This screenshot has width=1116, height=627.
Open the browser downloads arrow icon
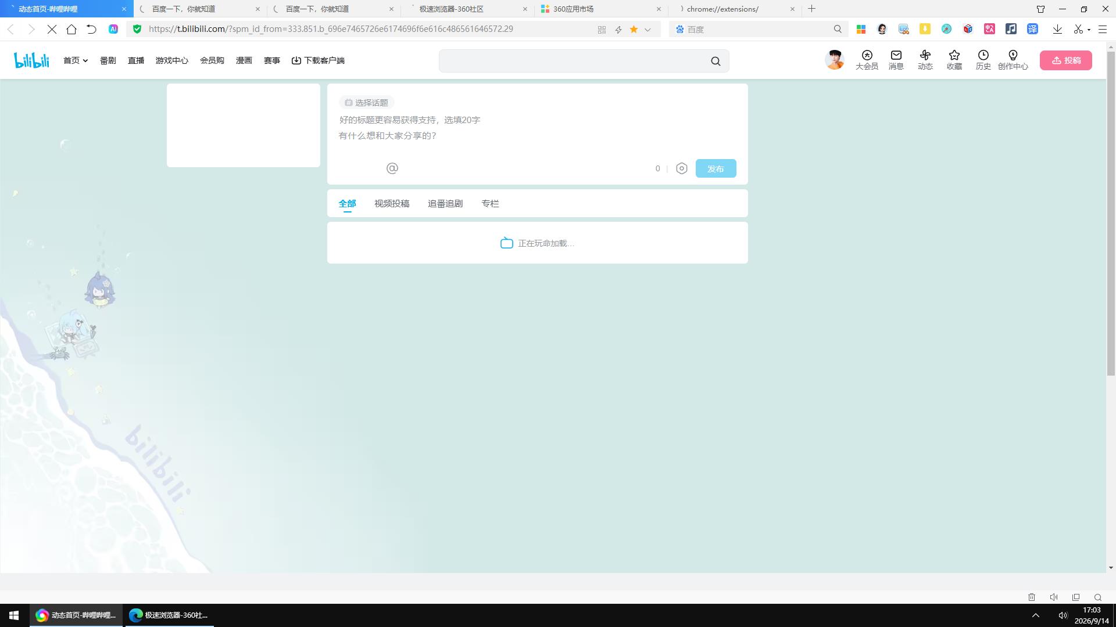point(1057,29)
